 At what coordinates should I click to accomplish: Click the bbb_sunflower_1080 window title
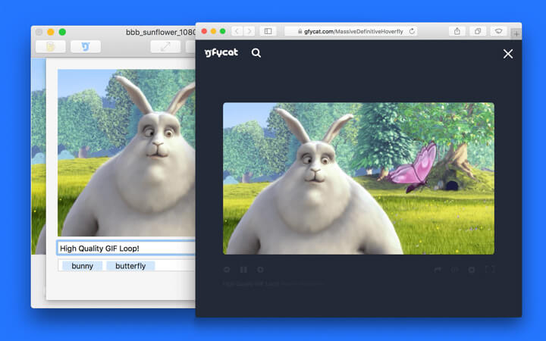point(161,32)
